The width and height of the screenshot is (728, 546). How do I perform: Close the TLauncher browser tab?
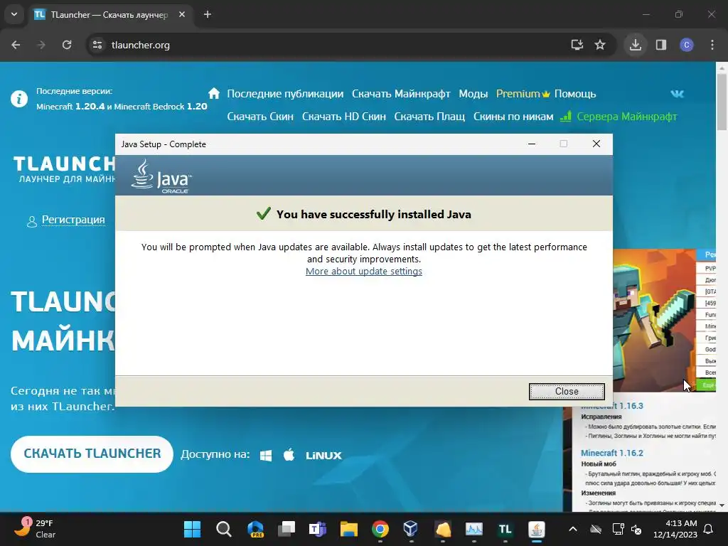tap(182, 14)
